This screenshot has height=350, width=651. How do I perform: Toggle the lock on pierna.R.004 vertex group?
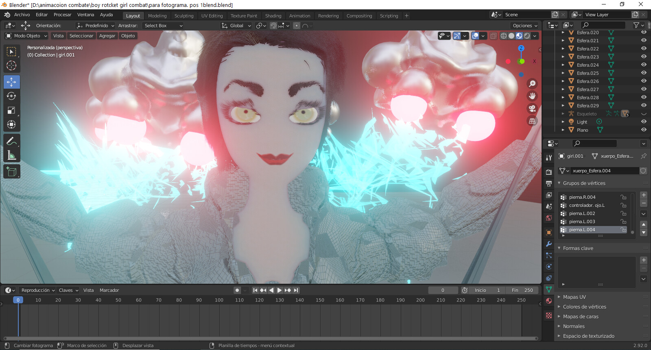(623, 197)
